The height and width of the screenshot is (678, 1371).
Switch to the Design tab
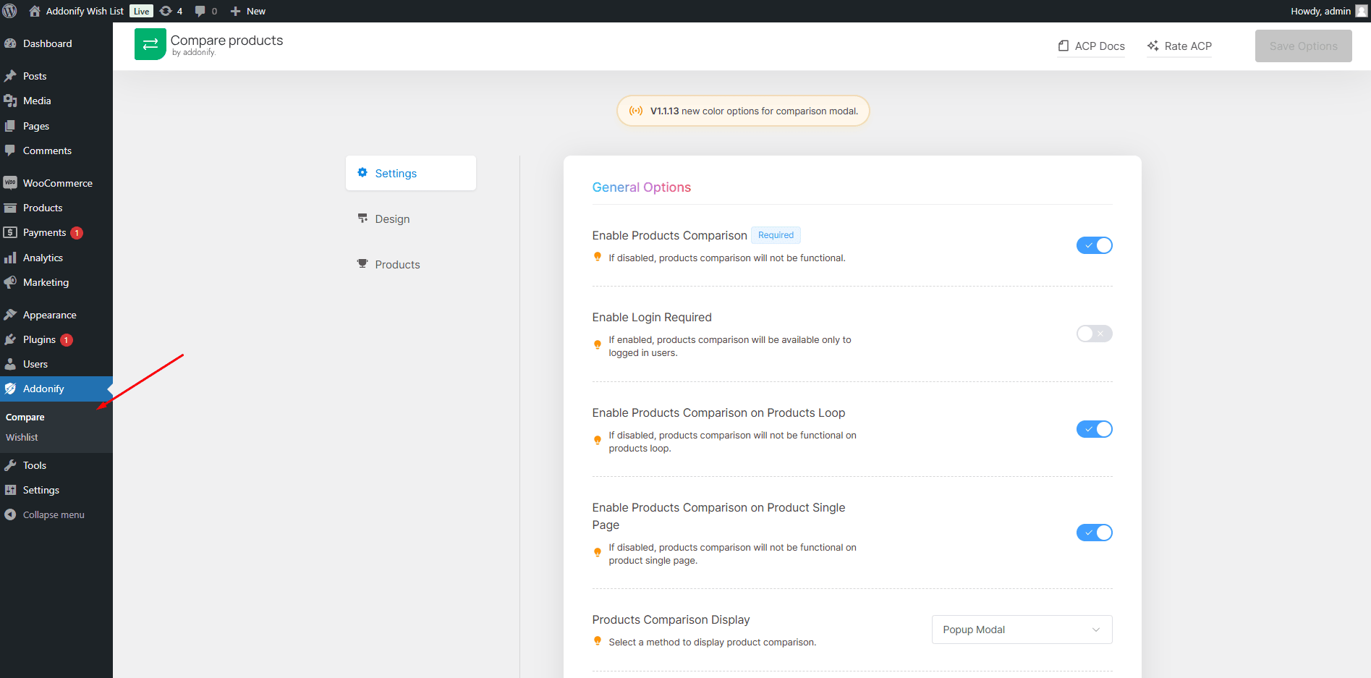[391, 219]
